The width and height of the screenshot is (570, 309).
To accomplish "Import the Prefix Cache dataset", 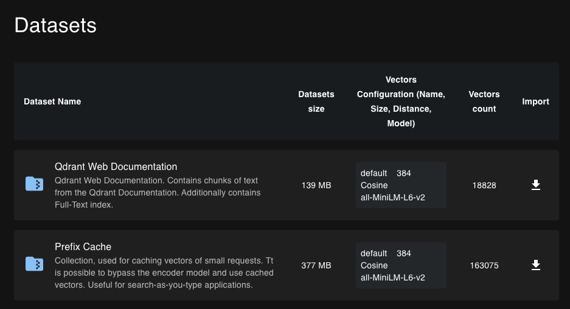I will coord(535,265).
